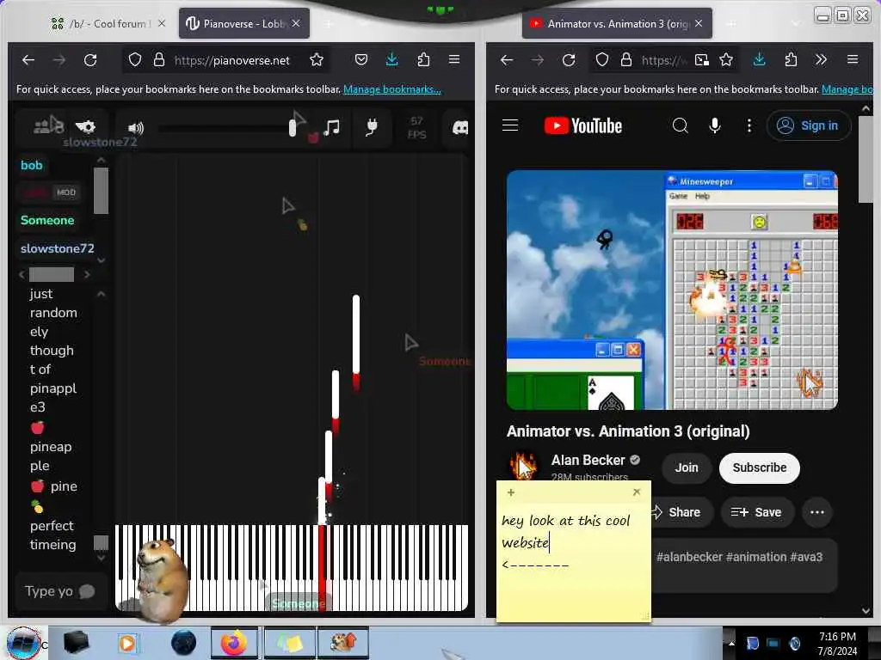The height and width of the screenshot is (660, 881).
Task: Open Firefox hamburger menu in Pianoverse window
Action: pyautogui.click(x=454, y=59)
